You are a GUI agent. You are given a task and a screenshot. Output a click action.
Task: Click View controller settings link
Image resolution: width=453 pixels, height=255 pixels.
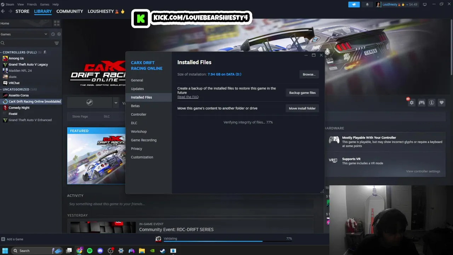click(423, 171)
